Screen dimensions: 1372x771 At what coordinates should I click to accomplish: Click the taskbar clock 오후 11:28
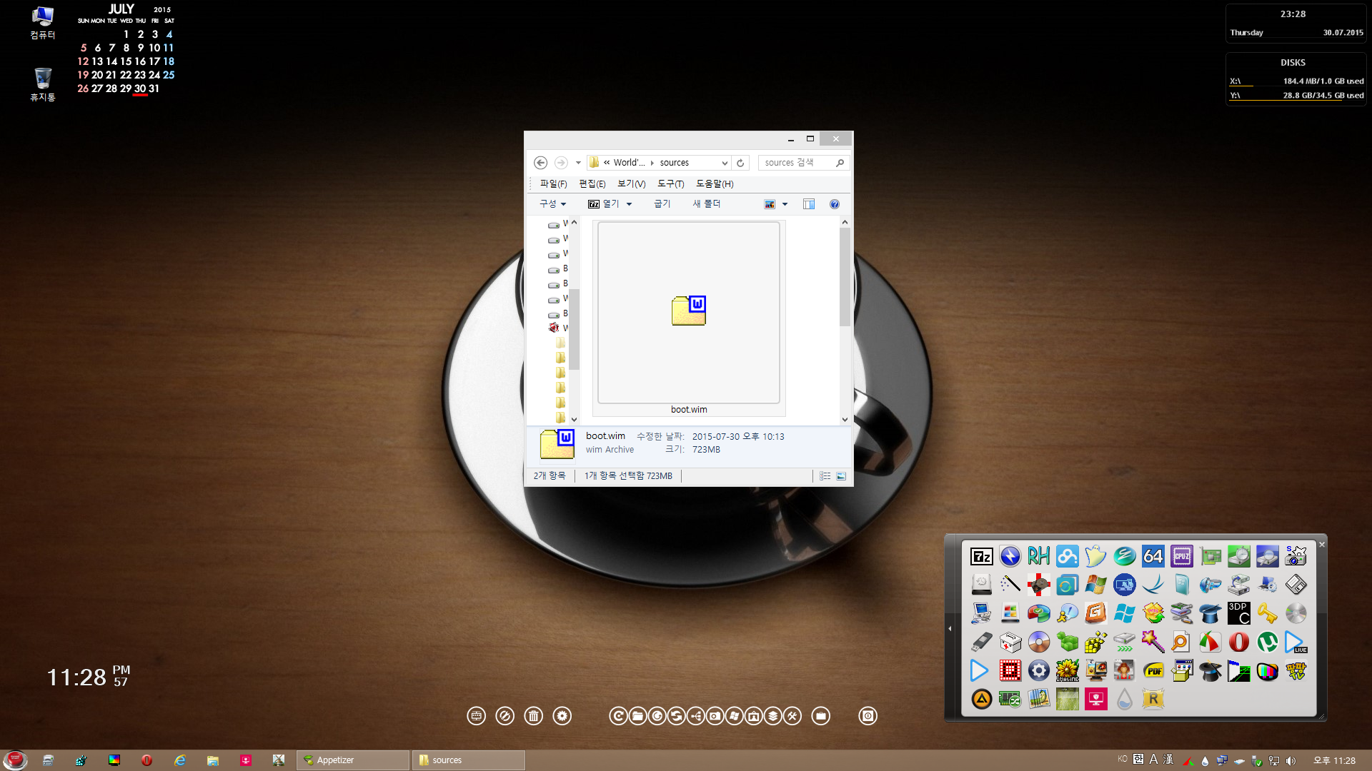click(x=1334, y=760)
